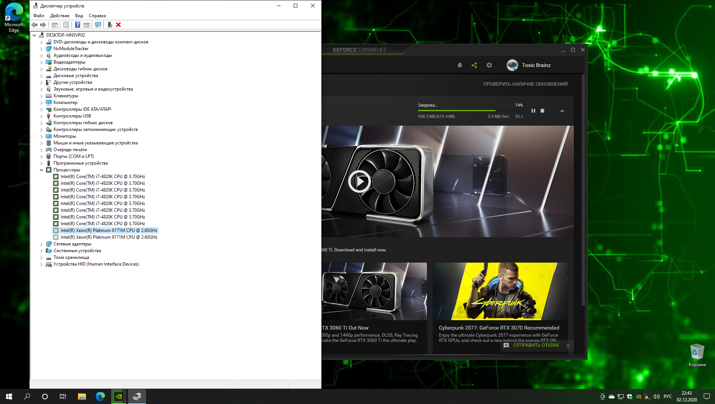Open the Action Center notification icon
715x404 pixels.
707,397
